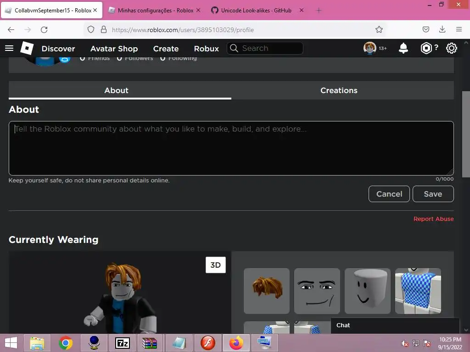Select the orange hair item thumbnail
The height and width of the screenshot is (352, 470).
[267, 291]
